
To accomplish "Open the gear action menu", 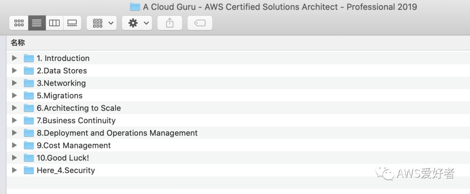I will tap(137, 23).
